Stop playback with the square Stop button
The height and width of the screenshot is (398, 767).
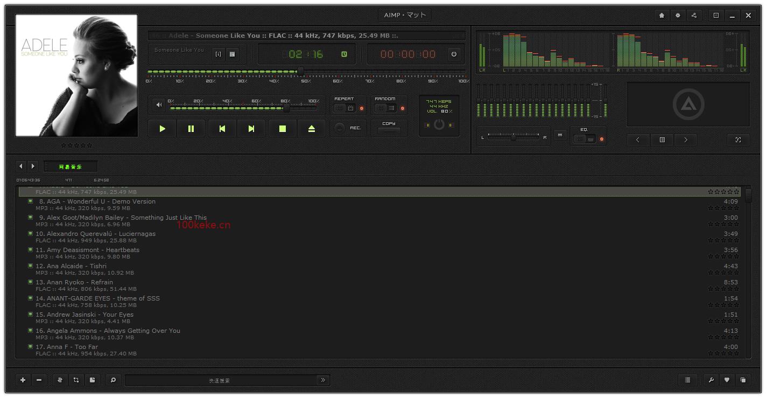point(282,129)
